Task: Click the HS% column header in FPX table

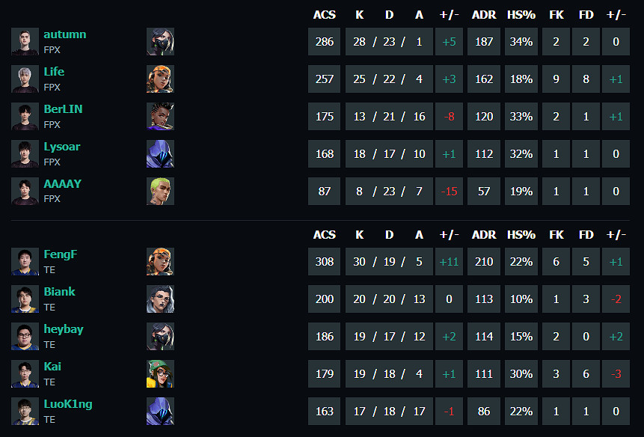Action: pos(521,15)
